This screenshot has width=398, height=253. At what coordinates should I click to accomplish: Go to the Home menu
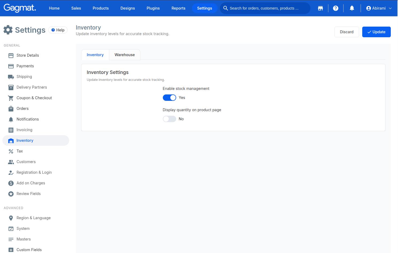pos(54,8)
